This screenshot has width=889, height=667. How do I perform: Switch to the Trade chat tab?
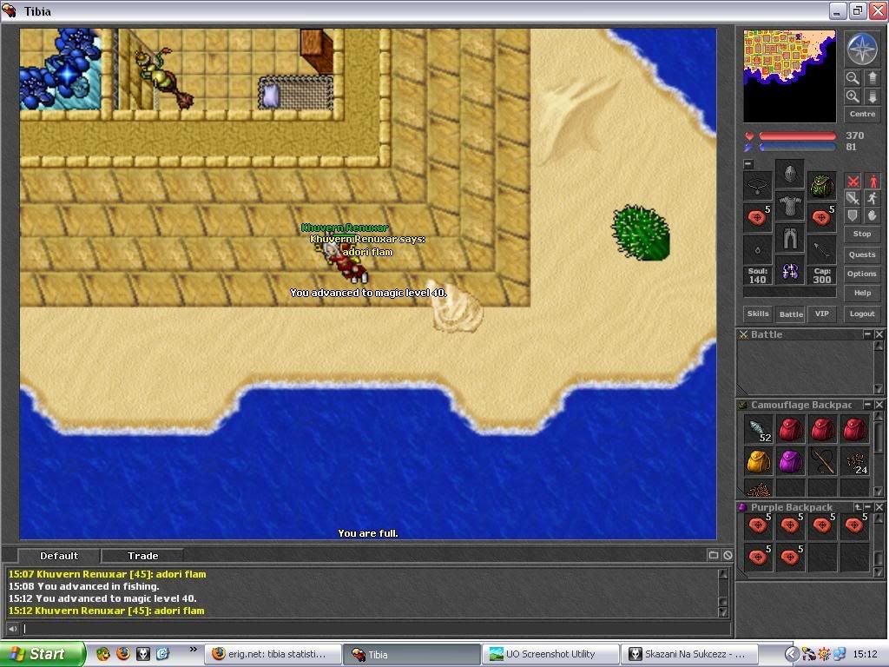[142, 556]
